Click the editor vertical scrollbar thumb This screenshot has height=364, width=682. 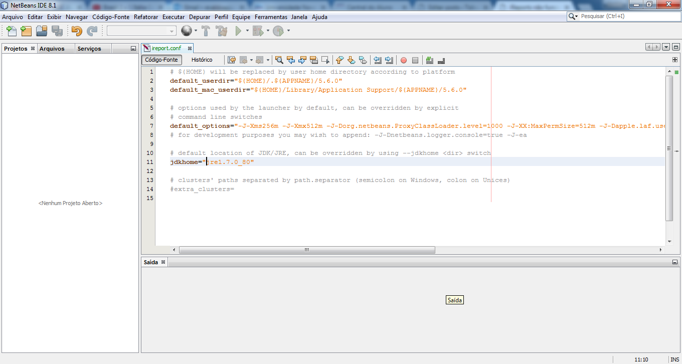click(x=669, y=148)
